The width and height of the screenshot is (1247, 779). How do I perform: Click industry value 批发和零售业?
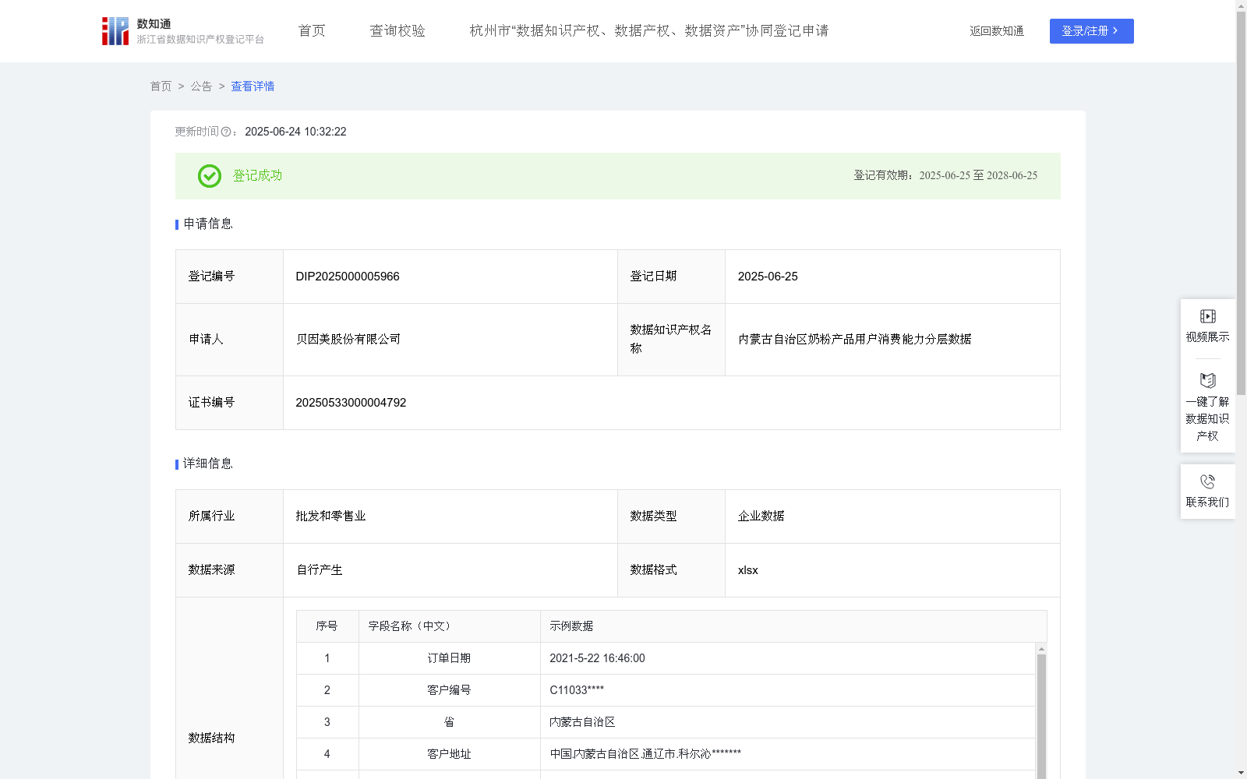[x=330, y=516]
